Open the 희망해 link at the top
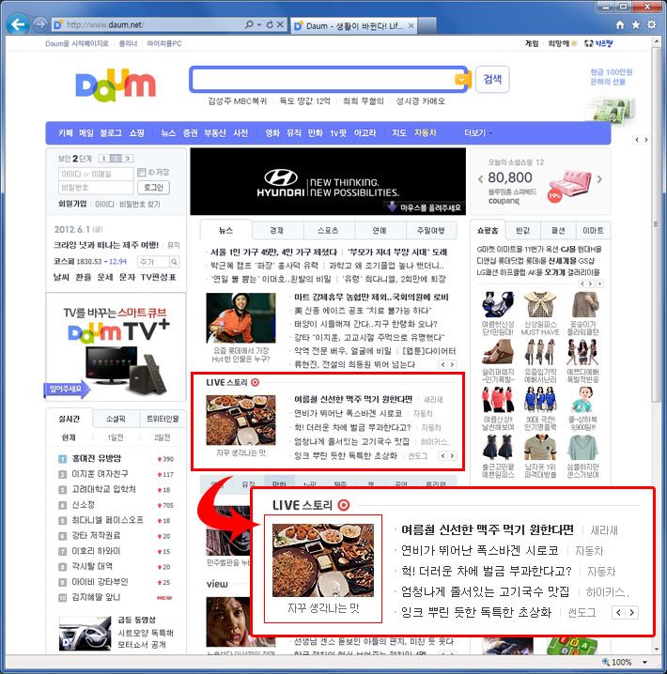 (x=562, y=43)
